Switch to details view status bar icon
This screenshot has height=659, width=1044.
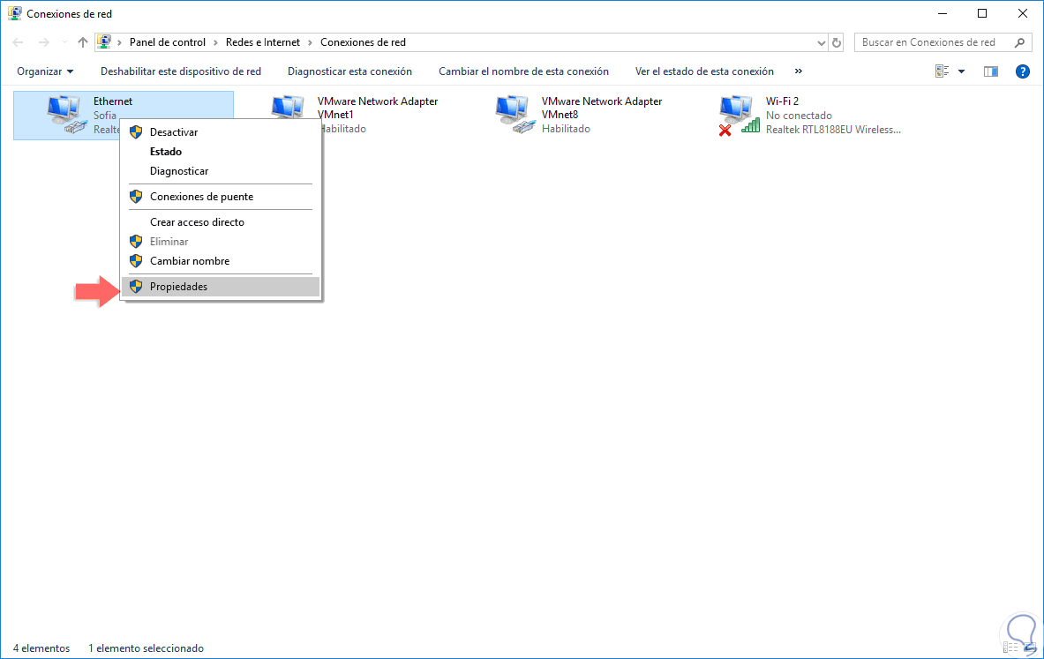pyautogui.click(x=1010, y=648)
